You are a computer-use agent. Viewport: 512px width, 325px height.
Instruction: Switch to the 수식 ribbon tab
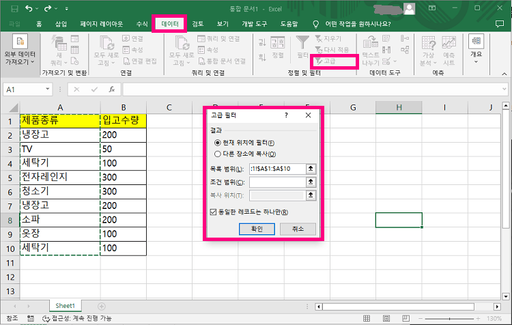pos(142,24)
